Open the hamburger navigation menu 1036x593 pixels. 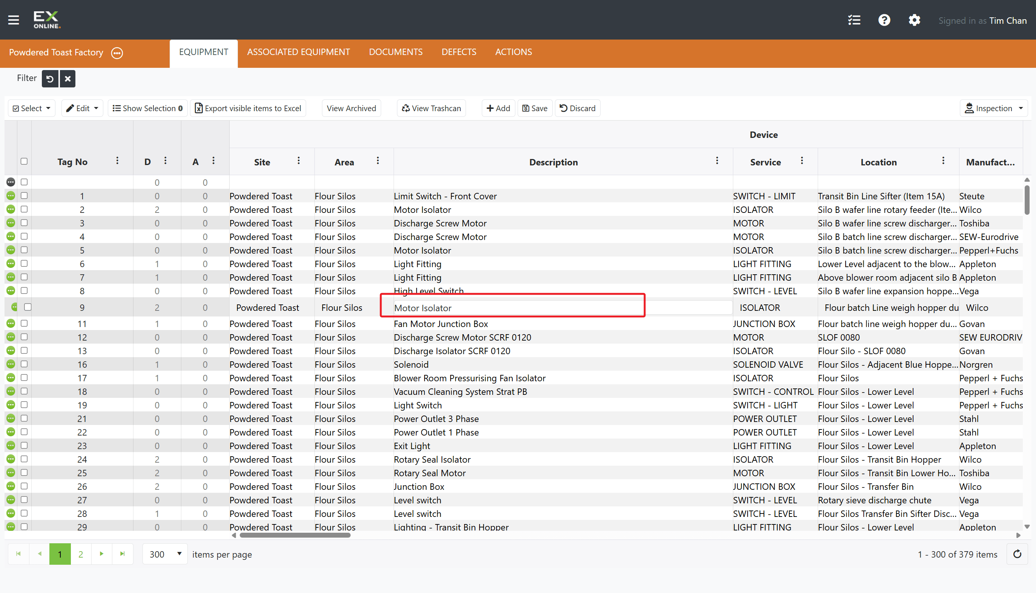pos(14,20)
